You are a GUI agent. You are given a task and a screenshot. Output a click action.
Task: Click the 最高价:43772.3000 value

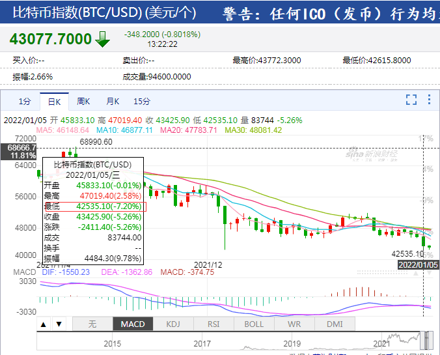point(267,61)
